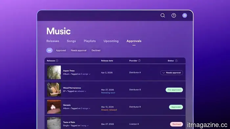Open the profile avatar labeled D

(185, 15)
